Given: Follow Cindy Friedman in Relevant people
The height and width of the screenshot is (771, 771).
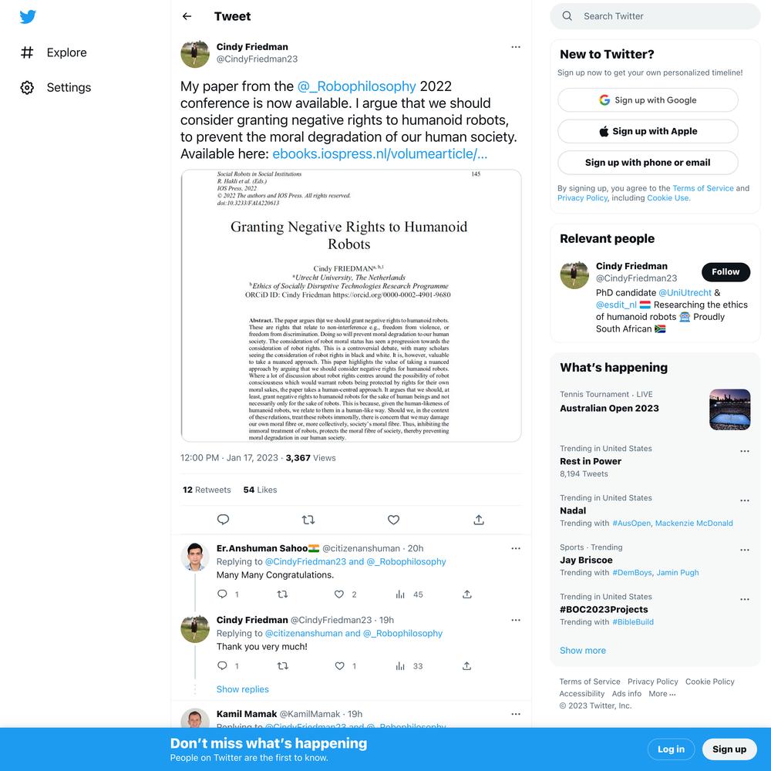Looking at the screenshot, I should [726, 272].
